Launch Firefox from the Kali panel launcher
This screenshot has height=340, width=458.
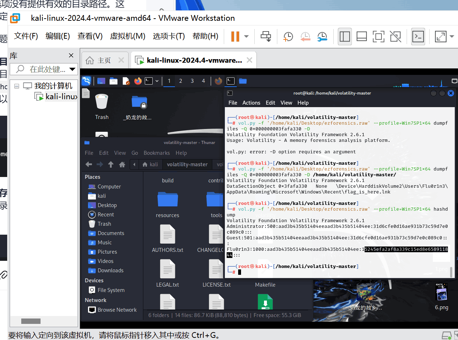tap(138, 81)
